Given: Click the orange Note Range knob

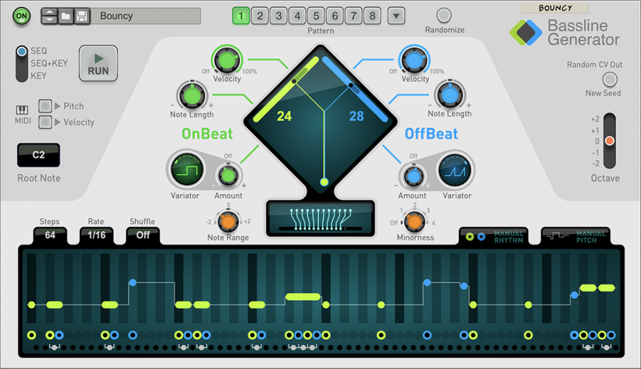Looking at the screenshot, I should (x=227, y=222).
